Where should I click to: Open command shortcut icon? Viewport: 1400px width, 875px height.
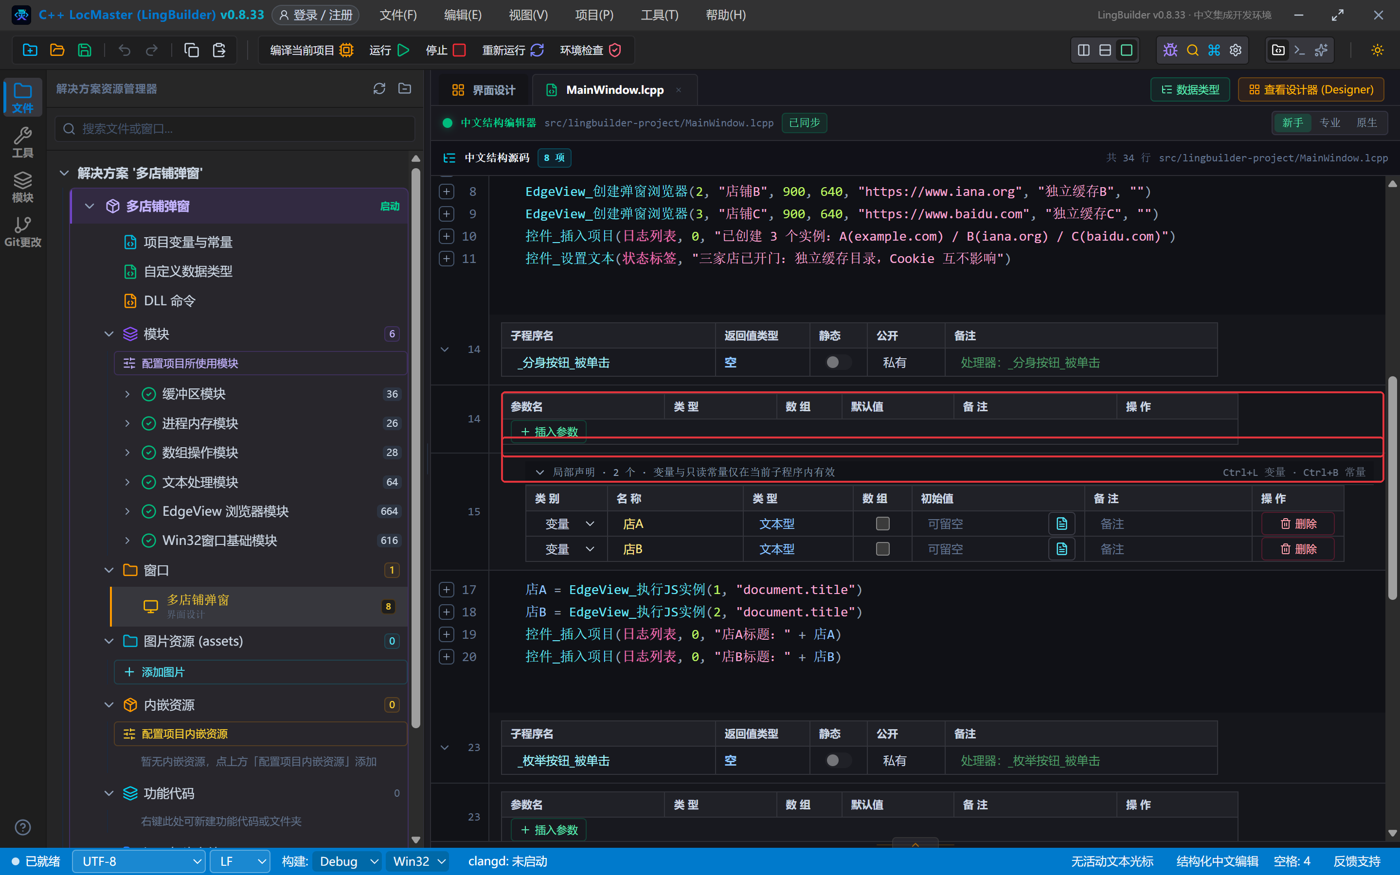click(x=1214, y=51)
